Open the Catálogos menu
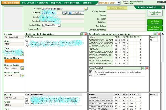The width and height of the screenshot is (166, 110). [42, 2]
